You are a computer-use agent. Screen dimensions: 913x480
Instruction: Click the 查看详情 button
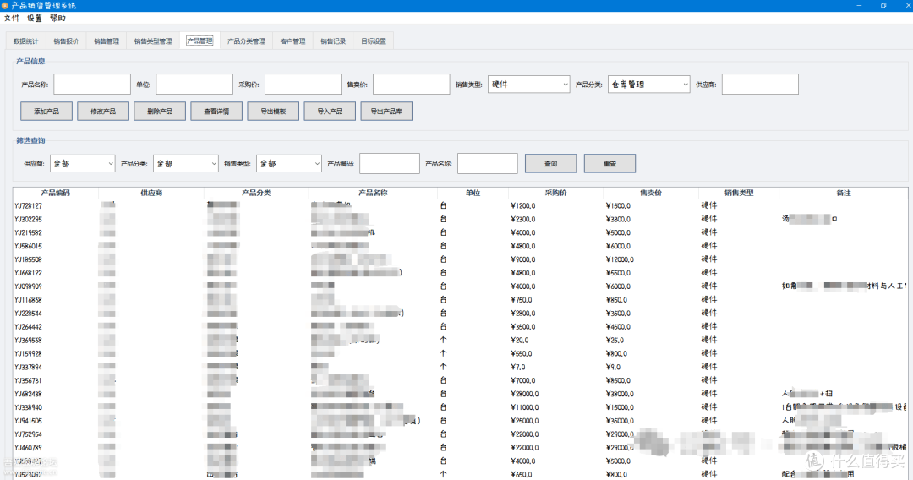(x=216, y=112)
